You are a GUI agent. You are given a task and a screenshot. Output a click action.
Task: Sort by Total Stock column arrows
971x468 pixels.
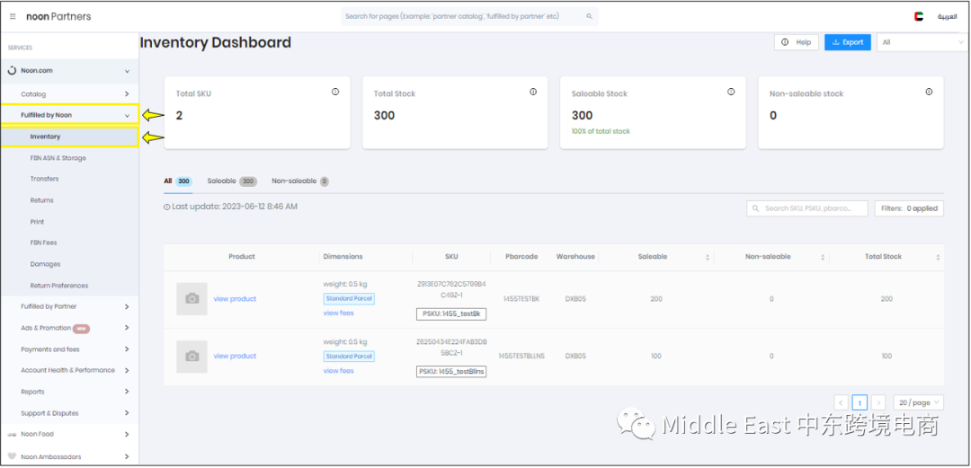(938, 257)
